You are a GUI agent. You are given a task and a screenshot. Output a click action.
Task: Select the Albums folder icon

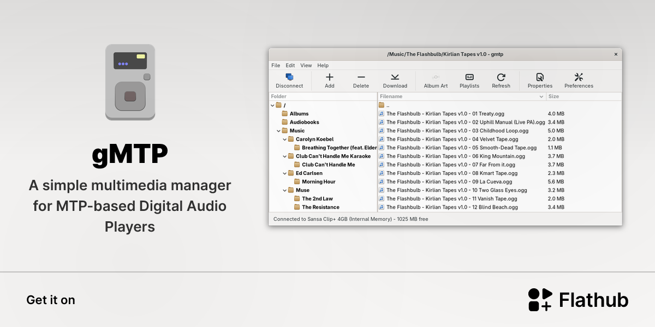coord(284,114)
